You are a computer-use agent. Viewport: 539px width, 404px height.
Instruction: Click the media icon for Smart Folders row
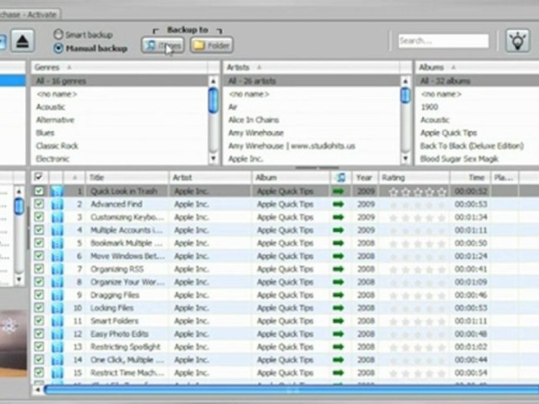[57, 321]
